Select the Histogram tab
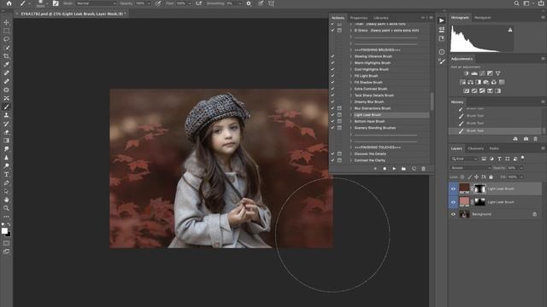The width and height of the screenshot is (547, 307). click(460, 17)
